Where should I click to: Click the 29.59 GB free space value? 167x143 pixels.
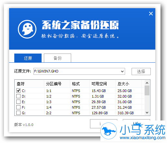[99, 102]
